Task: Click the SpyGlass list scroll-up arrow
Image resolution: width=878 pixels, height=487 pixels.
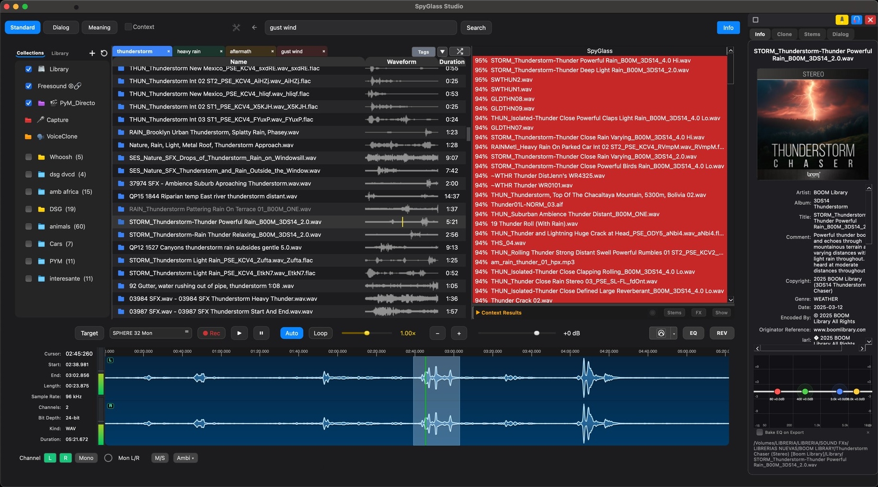Action: 730,51
